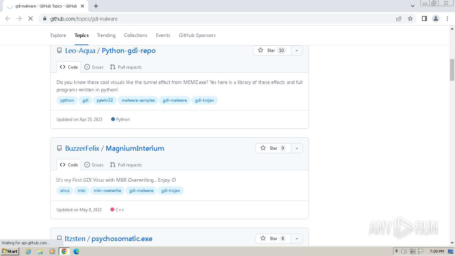This screenshot has width=455, height=256.
Task: Open the share page icon
Action: (399, 18)
